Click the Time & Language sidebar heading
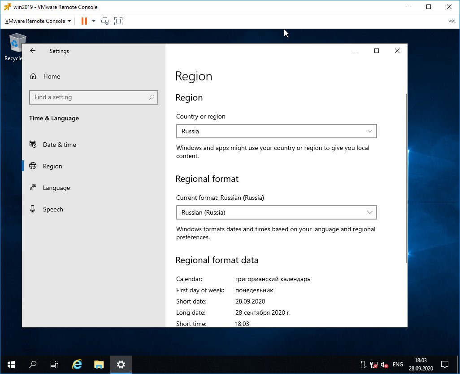Image resolution: width=460 pixels, height=374 pixels. pyautogui.click(x=54, y=118)
